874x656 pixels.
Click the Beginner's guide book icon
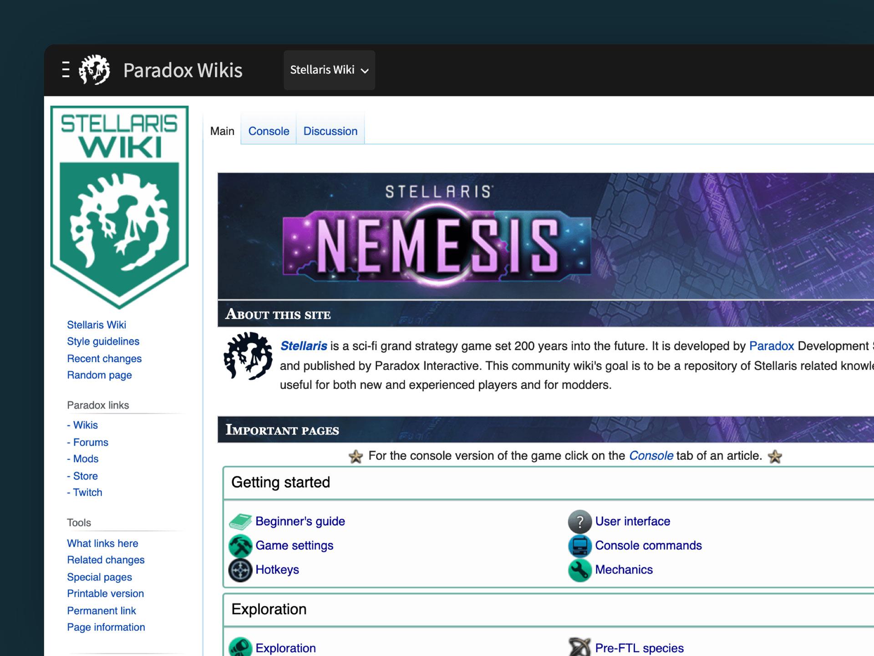[240, 521]
